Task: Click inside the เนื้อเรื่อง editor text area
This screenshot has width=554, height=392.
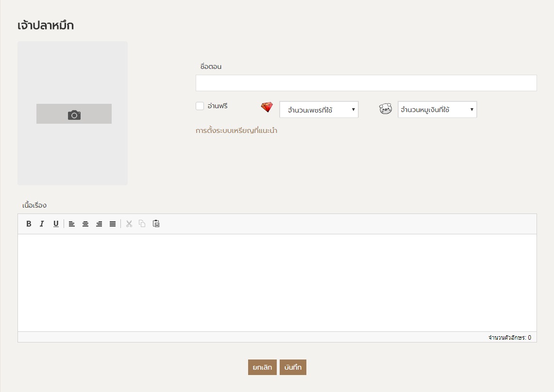Action: (x=277, y=282)
